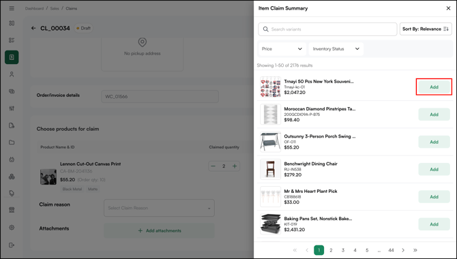Select 'Mr & Mrs Heart Plant Pick' name
Image resolution: width=457 pixels, height=259 pixels.
click(310, 191)
